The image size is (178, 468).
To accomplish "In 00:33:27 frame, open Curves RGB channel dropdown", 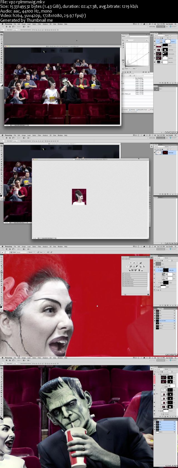I will (130, 40).
